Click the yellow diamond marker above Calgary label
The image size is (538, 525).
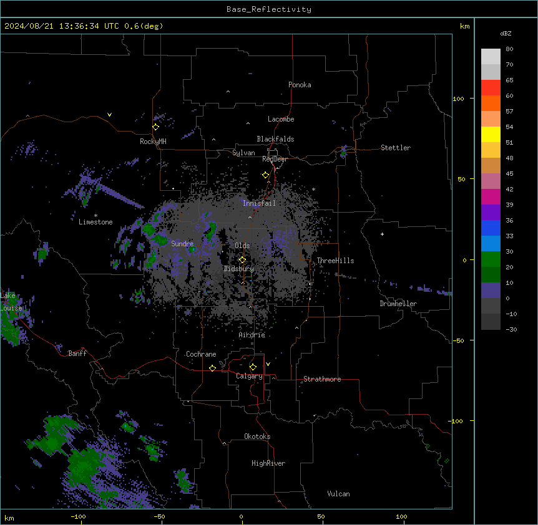pyautogui.click(x=253, y=367)
